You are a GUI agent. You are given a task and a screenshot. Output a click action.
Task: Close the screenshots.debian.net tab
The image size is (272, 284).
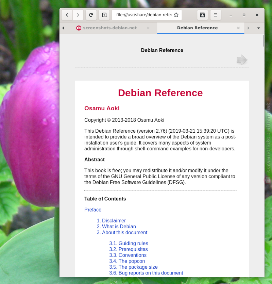tap(148, 28)
